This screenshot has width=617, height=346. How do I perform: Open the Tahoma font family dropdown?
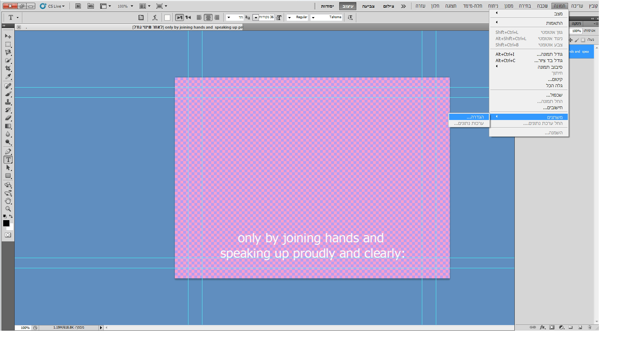pyautogui.click(x=313, y=17)
